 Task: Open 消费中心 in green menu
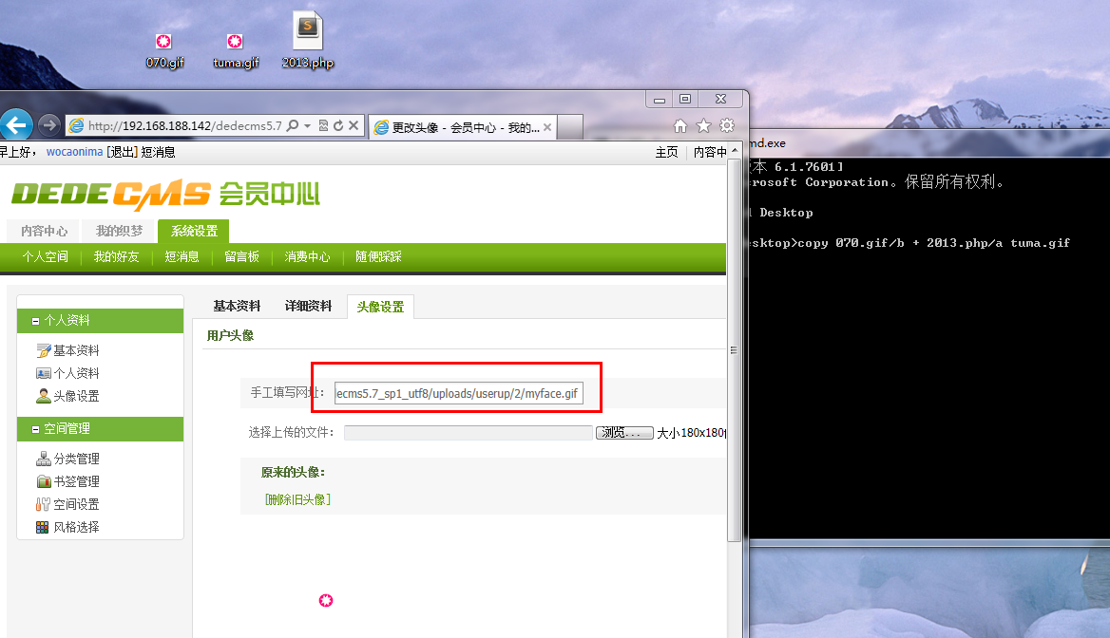(307, 256)
